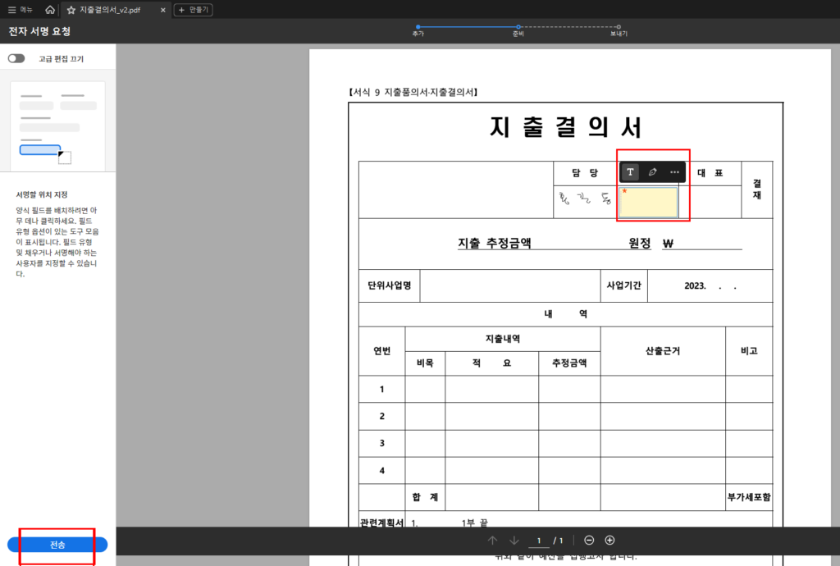Click row number 3 cell

[x=382, y=444]
